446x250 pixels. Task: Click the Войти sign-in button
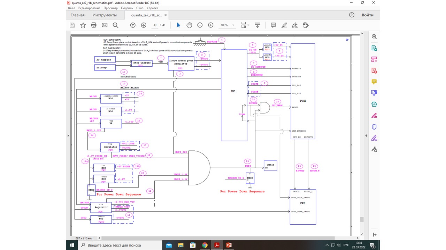pyautogui.click(x=367, y=15)
